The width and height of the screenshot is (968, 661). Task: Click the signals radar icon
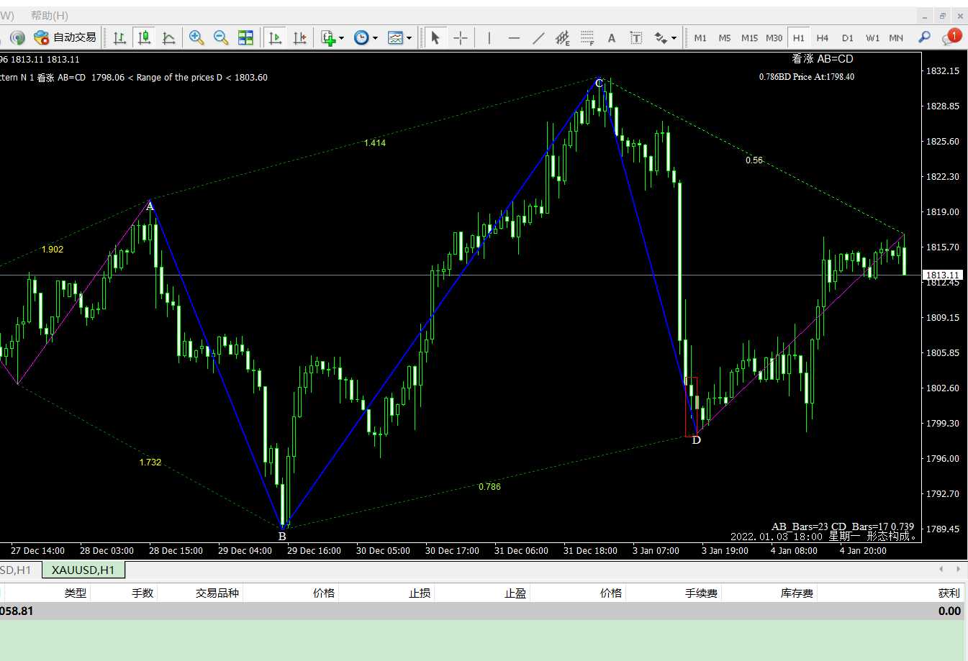click(x=18, y=38)
